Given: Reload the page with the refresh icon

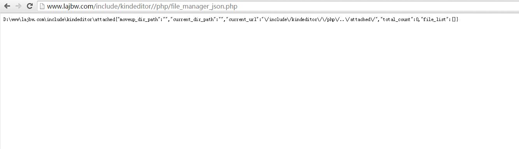Looking at the screenshot, I should (x=30, y=6).
